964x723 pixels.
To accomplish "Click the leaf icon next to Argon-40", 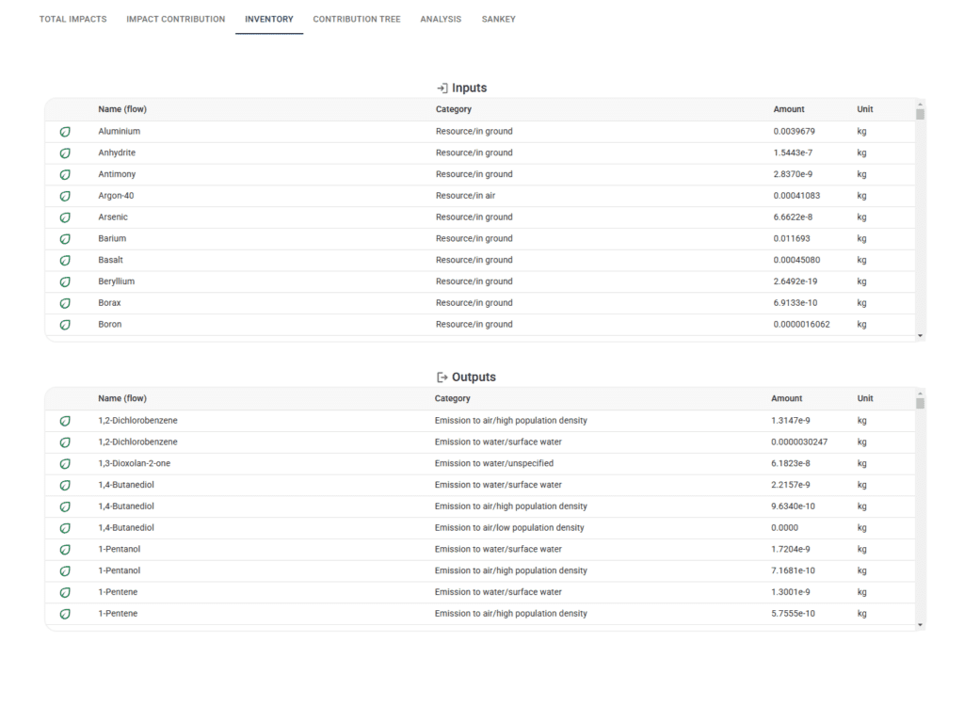I will [65, 196].
